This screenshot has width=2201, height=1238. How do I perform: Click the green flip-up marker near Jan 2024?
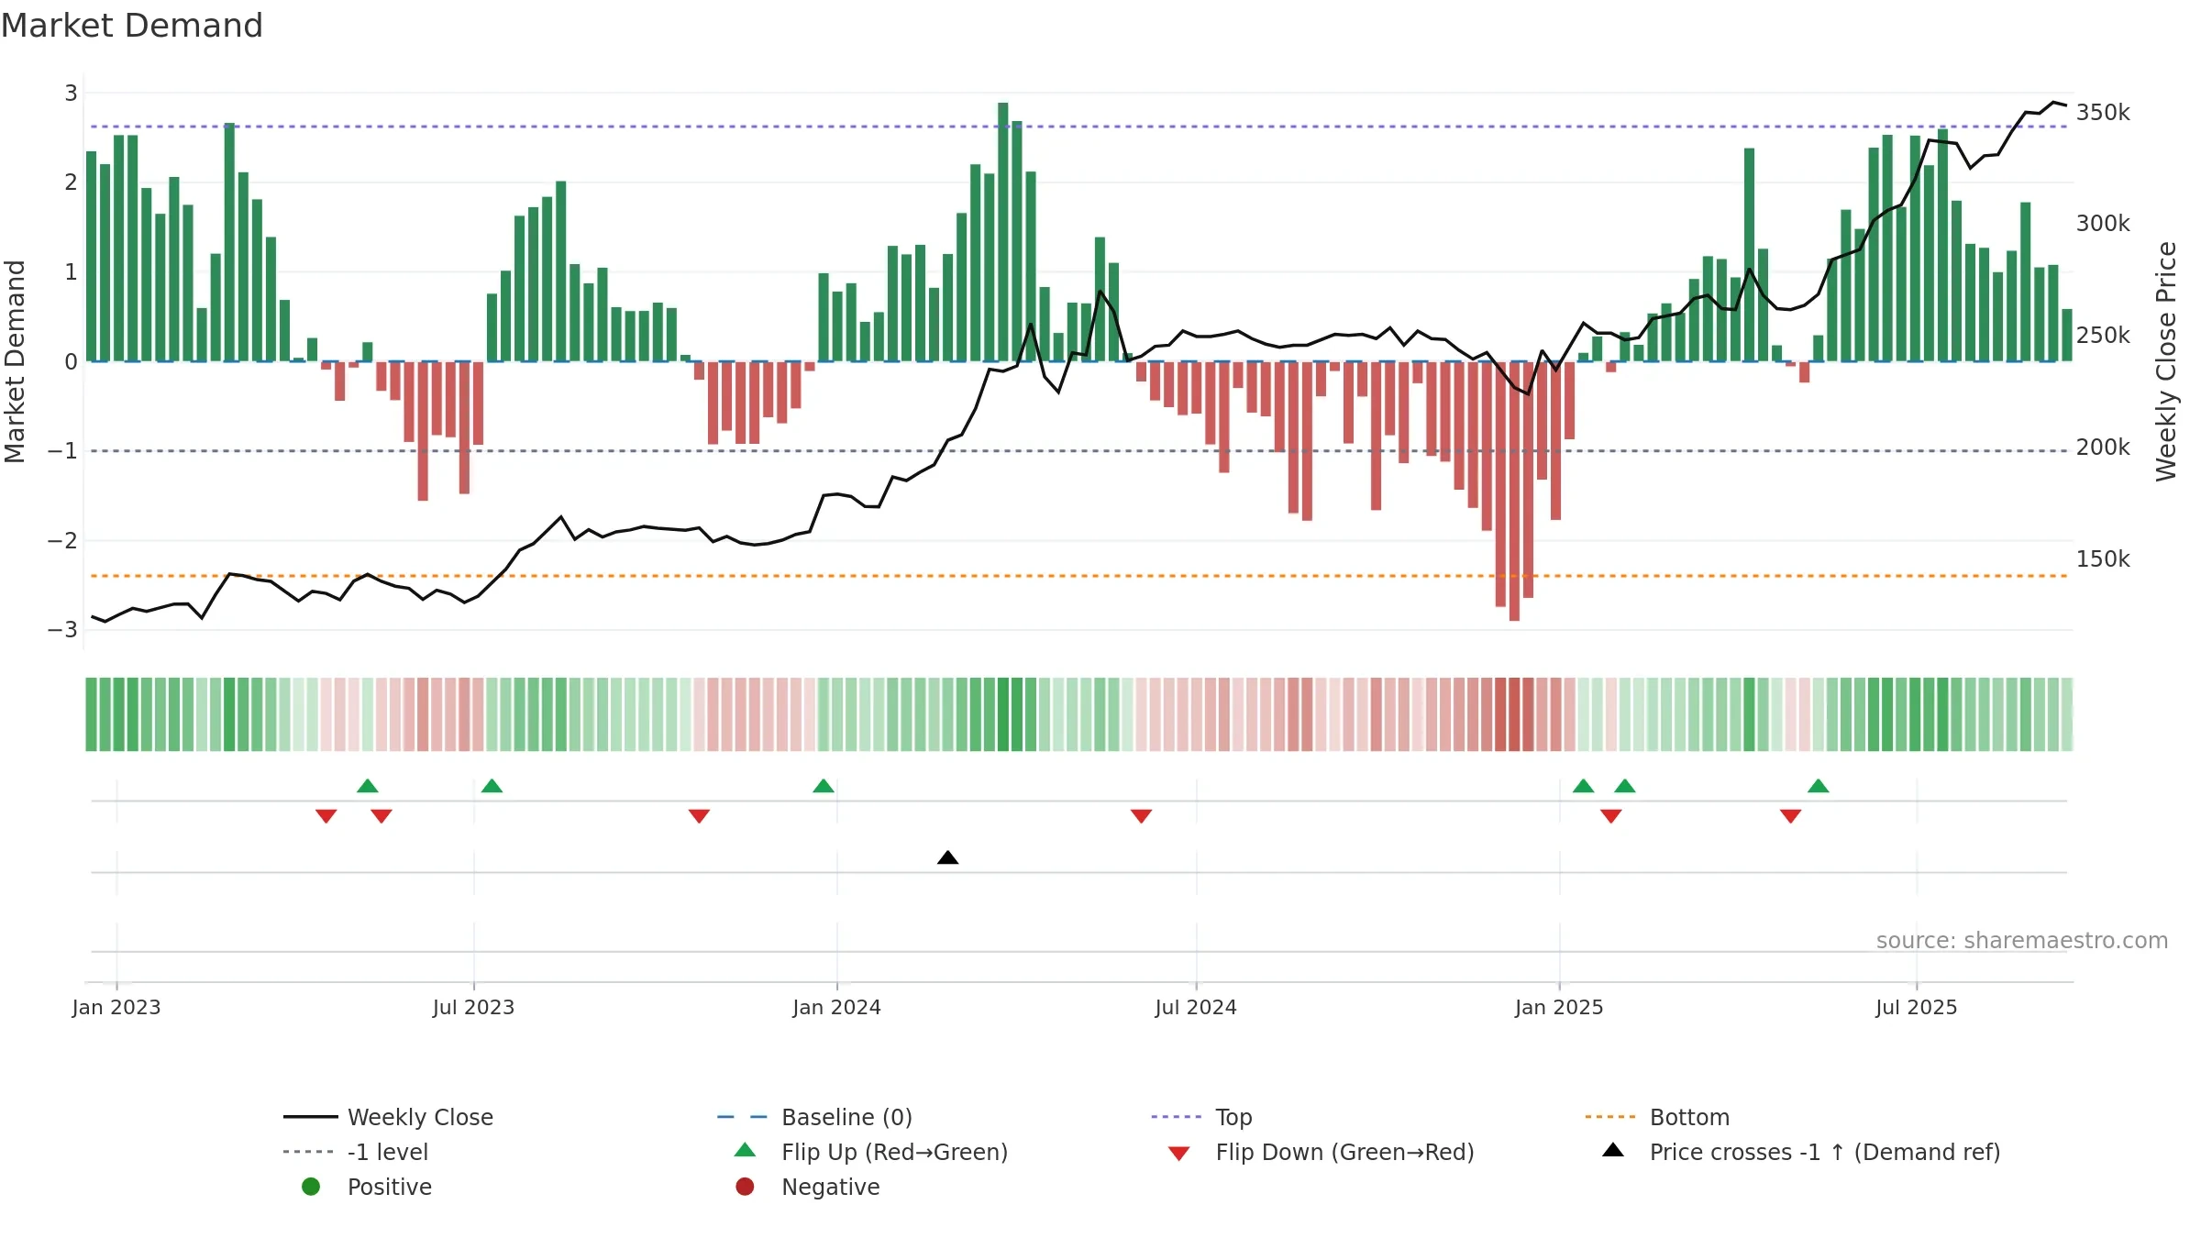(x=824, y=786)
